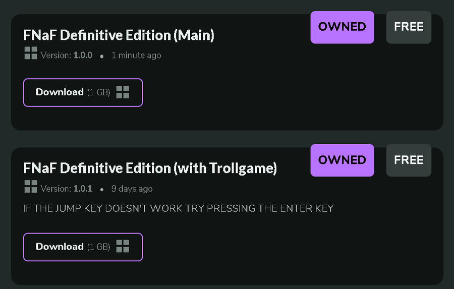The width and height of the screenshot is (454, 289).
Task: Click the (1 GB) size in Main download
Action: click(x=99, y=92)
